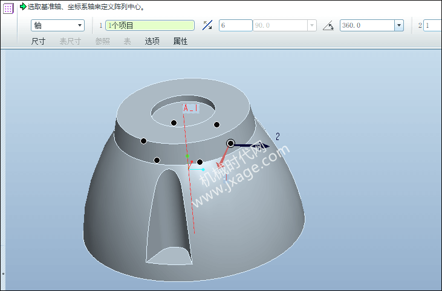Open the 参照 tab
This screenshot has width=442, height=291.
103,42
